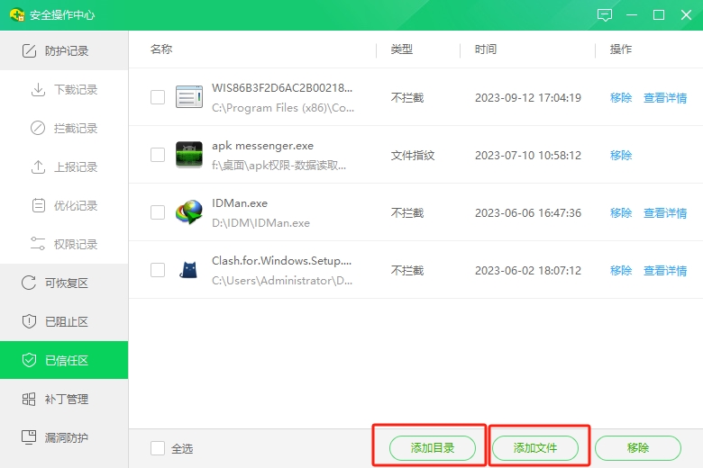Open 上报记录 upload records icon
Viewport: 703px width, 468px height.
click(38, 167)
